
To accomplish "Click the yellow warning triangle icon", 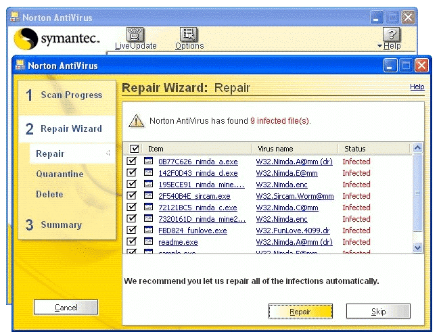I will [x=137, y=121].
